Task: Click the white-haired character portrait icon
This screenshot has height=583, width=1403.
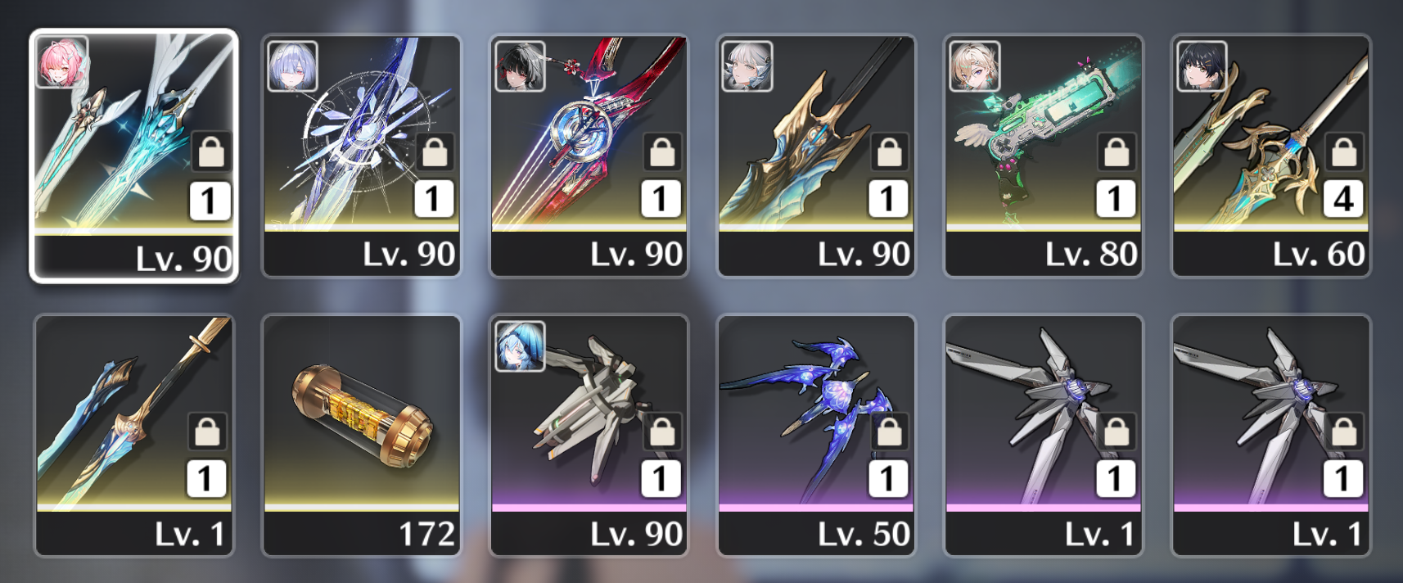Action: coord(747,66)
